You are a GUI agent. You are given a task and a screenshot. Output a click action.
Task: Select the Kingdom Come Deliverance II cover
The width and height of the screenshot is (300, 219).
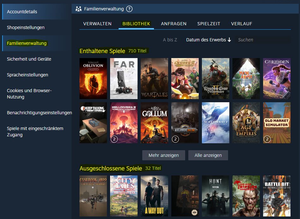pos(215,79)
